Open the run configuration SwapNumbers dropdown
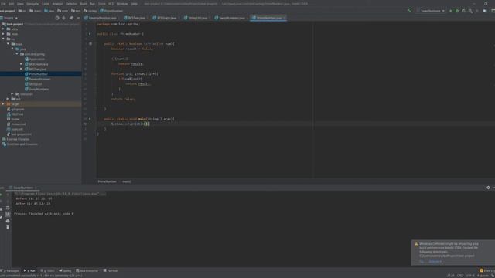Viewport: 495px width, 278px height. point(431,11)
